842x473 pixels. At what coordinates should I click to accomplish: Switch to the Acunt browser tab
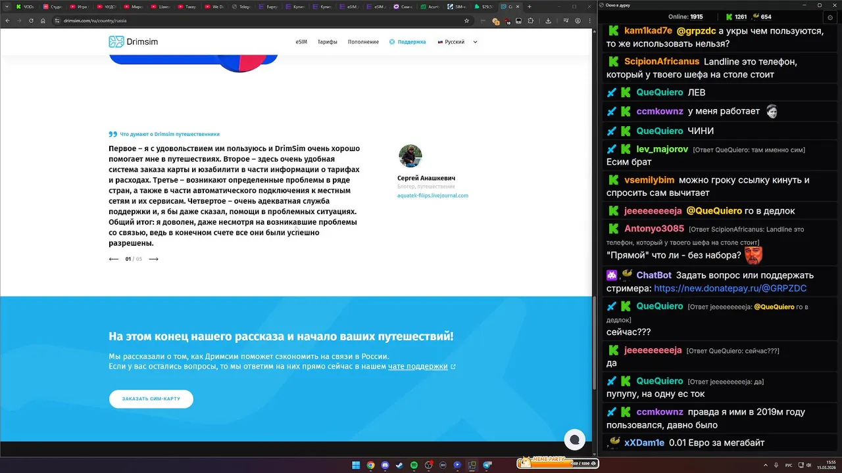[x=430, y=6]
